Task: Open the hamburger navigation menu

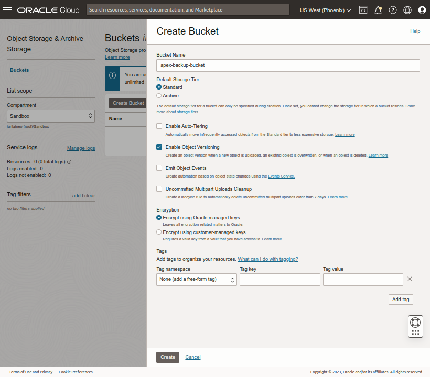Action: (7, 10)
